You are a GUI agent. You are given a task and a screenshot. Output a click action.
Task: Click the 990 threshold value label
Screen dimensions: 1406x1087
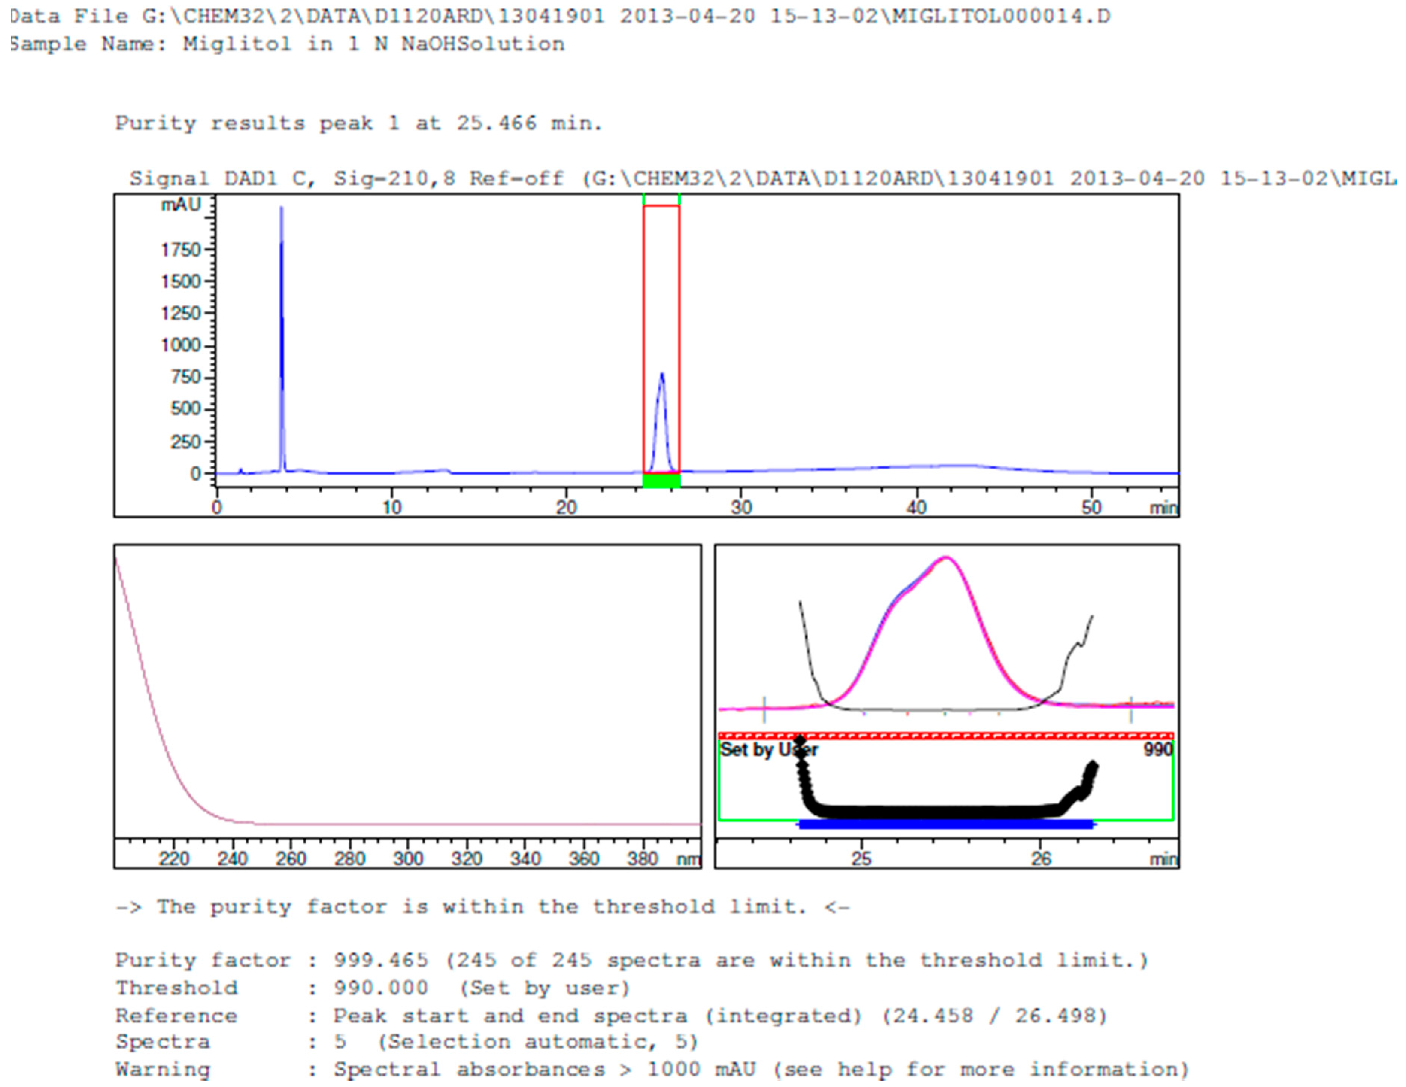pos(1158,750)
